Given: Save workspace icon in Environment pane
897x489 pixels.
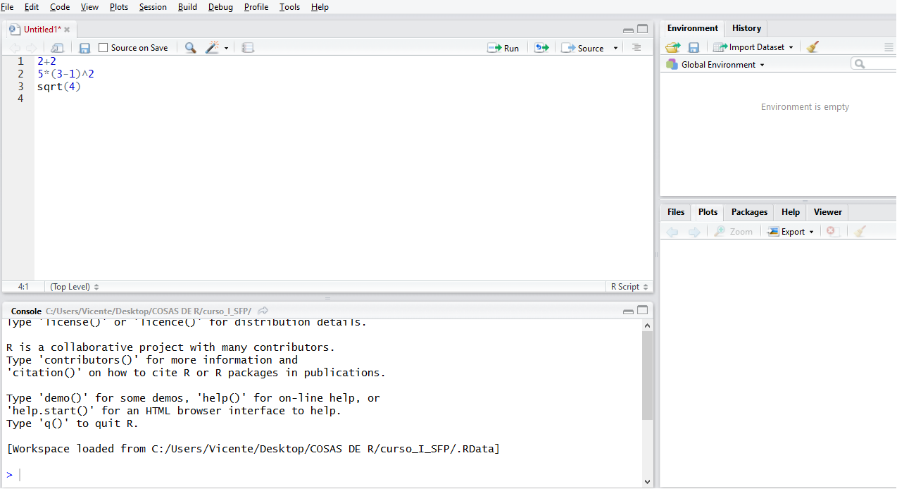Looking at the screenshot, I should [x=694, y=47].
